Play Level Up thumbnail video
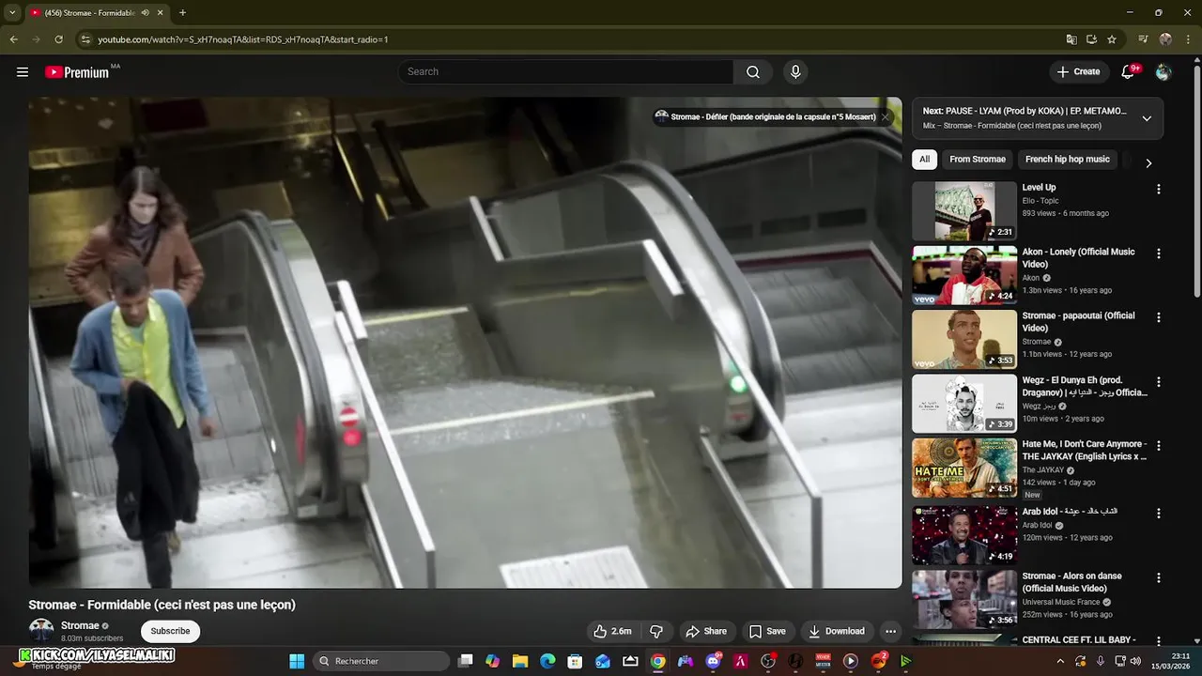The width and height of the screenshot is (1202, 676). pyautogui.click(x=964, y=211)
